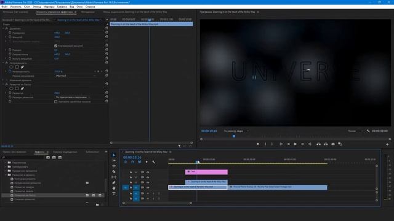Expand the first effects folder in list
This screenshot has width=394, height=221.
pos(6,163)
